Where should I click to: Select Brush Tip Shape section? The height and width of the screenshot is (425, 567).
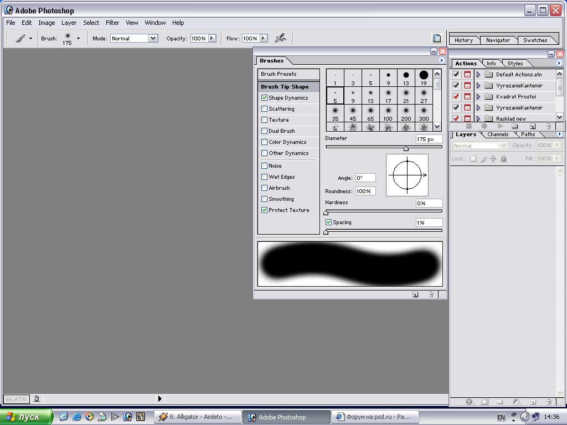tap(288, 87)
